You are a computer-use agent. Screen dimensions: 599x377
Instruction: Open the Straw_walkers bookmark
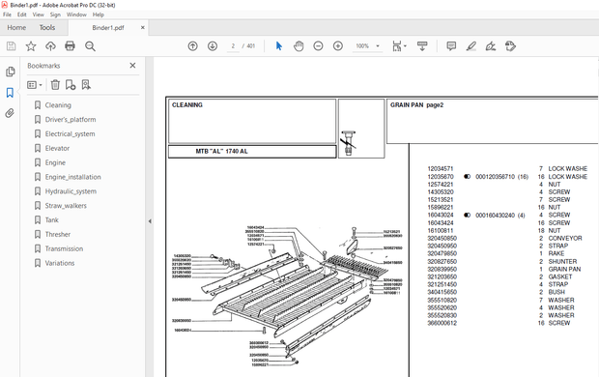(66, 206)
